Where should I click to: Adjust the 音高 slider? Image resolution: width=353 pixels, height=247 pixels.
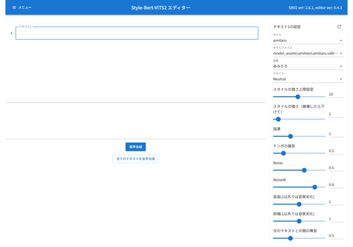click(x=299, y=204)
